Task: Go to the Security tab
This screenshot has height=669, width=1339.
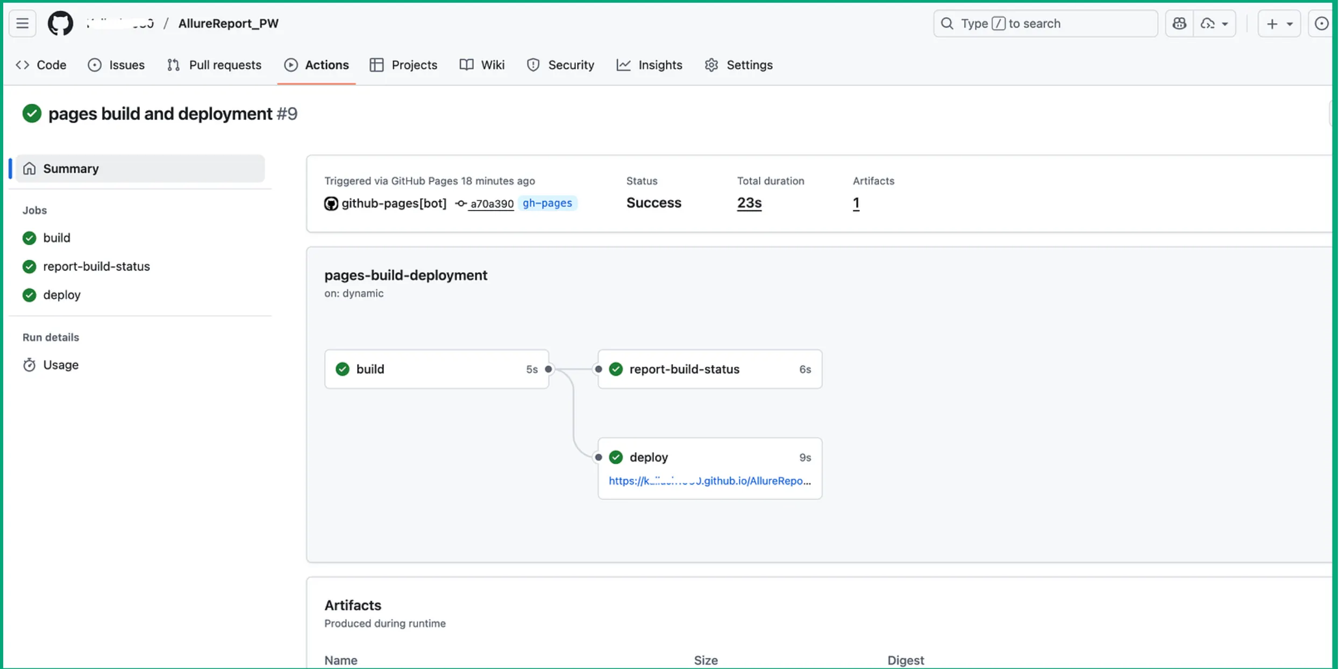Action: click(560, 65)
